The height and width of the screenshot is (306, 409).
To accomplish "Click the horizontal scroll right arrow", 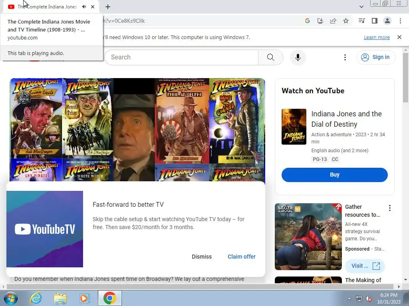I will [399, 287].
